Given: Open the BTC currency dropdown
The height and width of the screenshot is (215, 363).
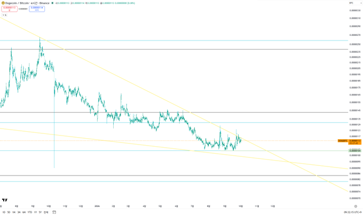Looking at the screenshot, I should pyautogui.click(x=355, y=3).
